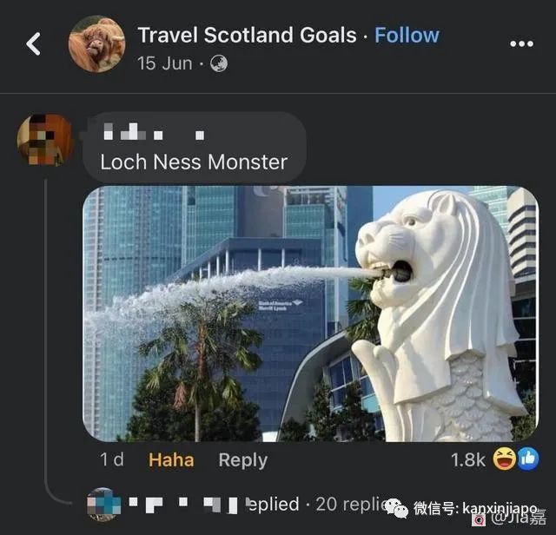Viewport: 556px width, 535px height.
Task: Open the Travel Scotland Goals page name
Action: pyautogui.click(x=247, y=35)
